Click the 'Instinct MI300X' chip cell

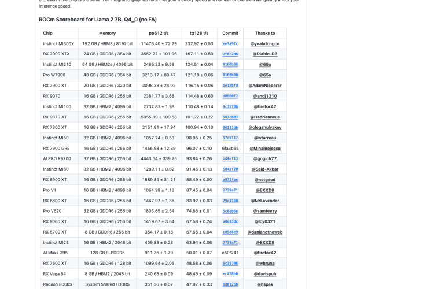pos(58,44)
